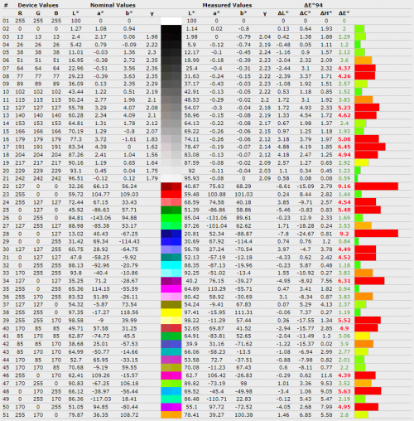
Task: Click the Nominal Values column header
Action: point(113,5)
